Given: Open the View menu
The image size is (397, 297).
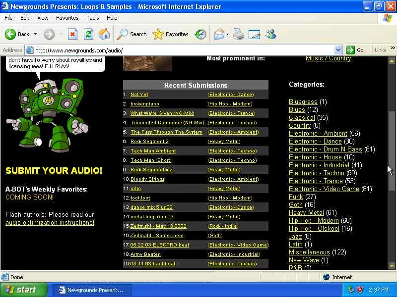Looking at the screenshot, I should 43,18.
